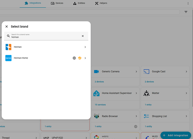Click the Shopping List icon
Screen dimensions: 193x139
[x=146, y=116]
